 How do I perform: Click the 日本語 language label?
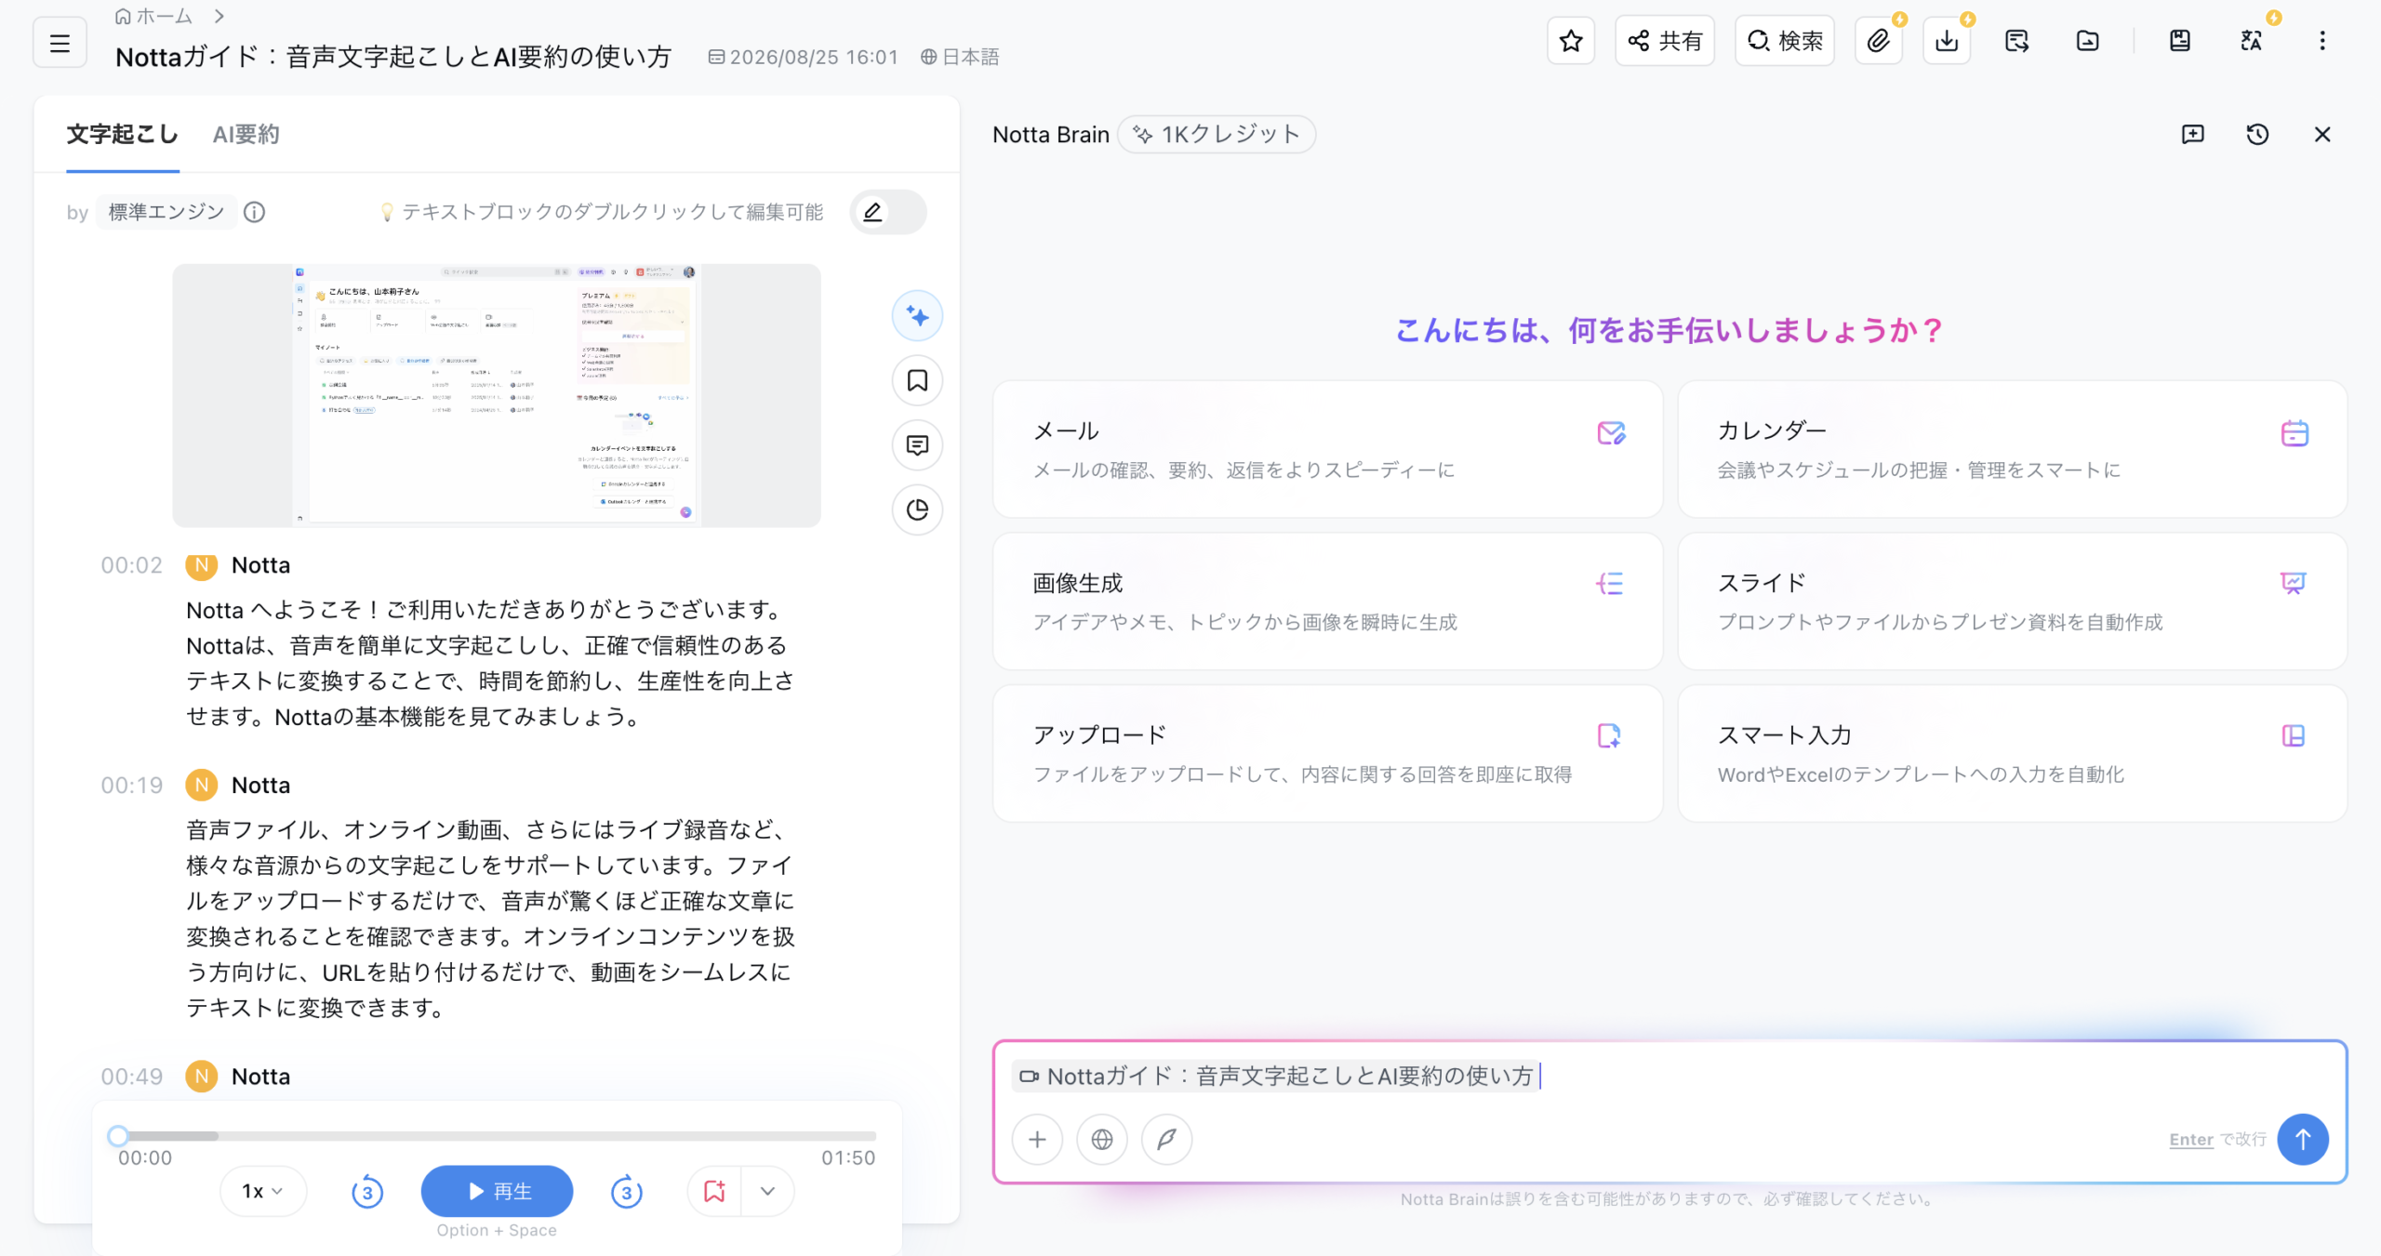(x=959, y=57)
